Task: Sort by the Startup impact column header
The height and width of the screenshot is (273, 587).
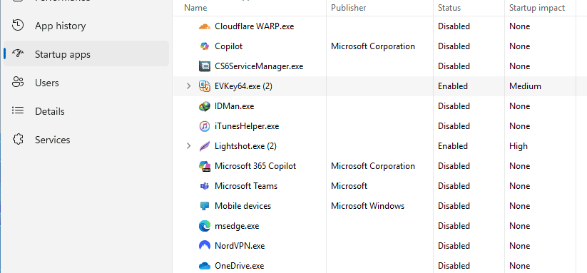Action: click(x=537, y=8)
